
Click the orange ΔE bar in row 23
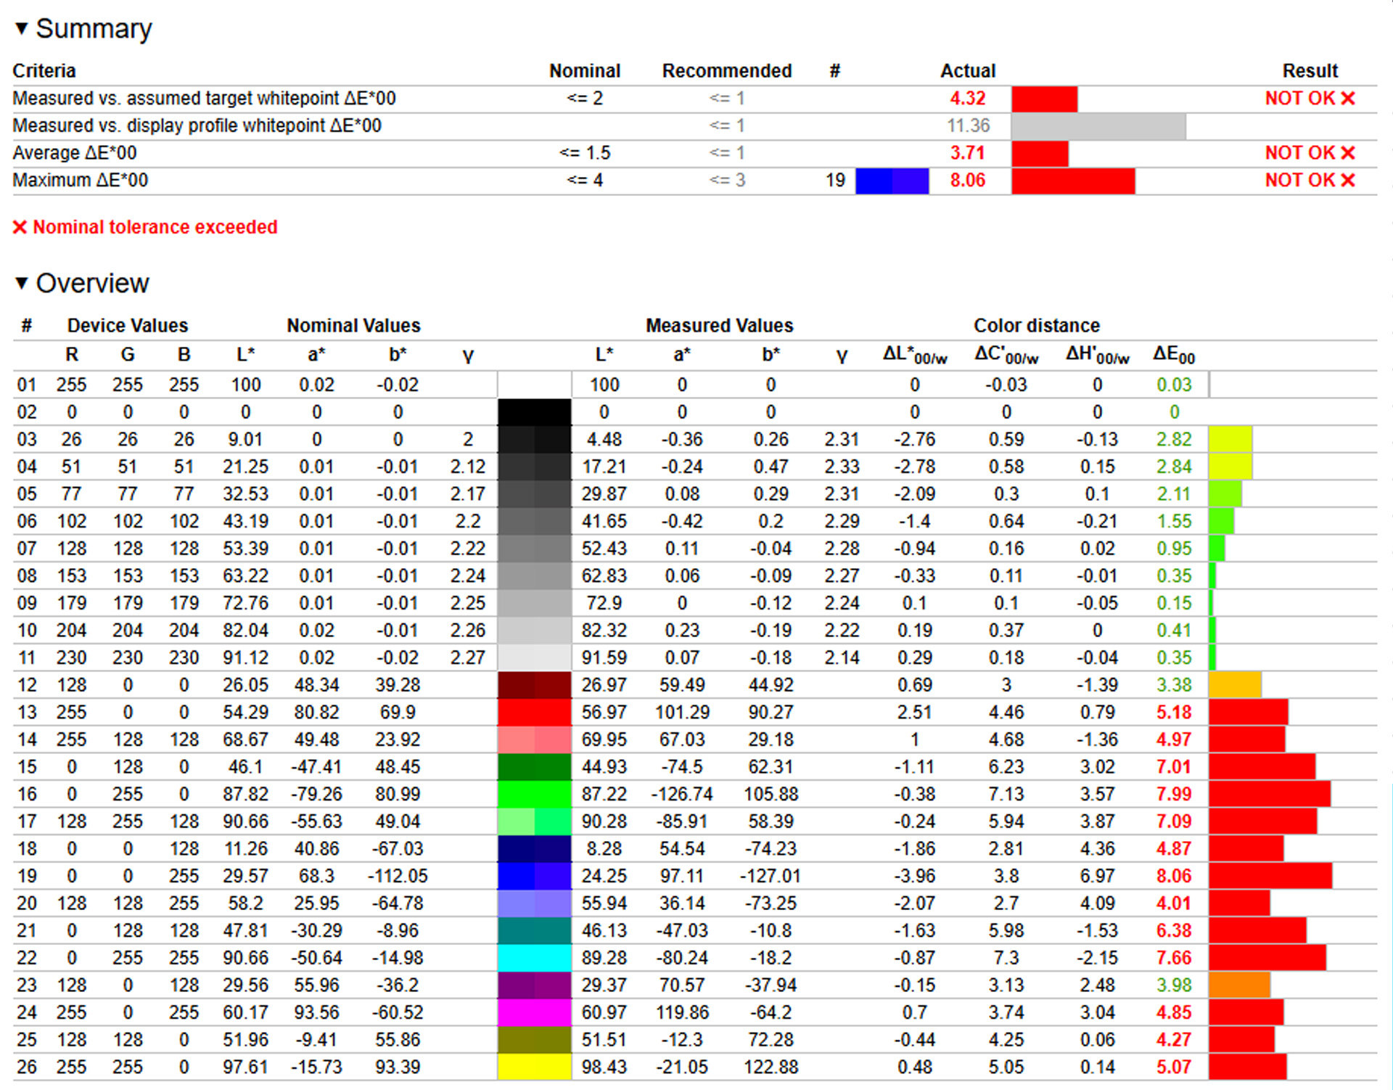[1239, 985]
